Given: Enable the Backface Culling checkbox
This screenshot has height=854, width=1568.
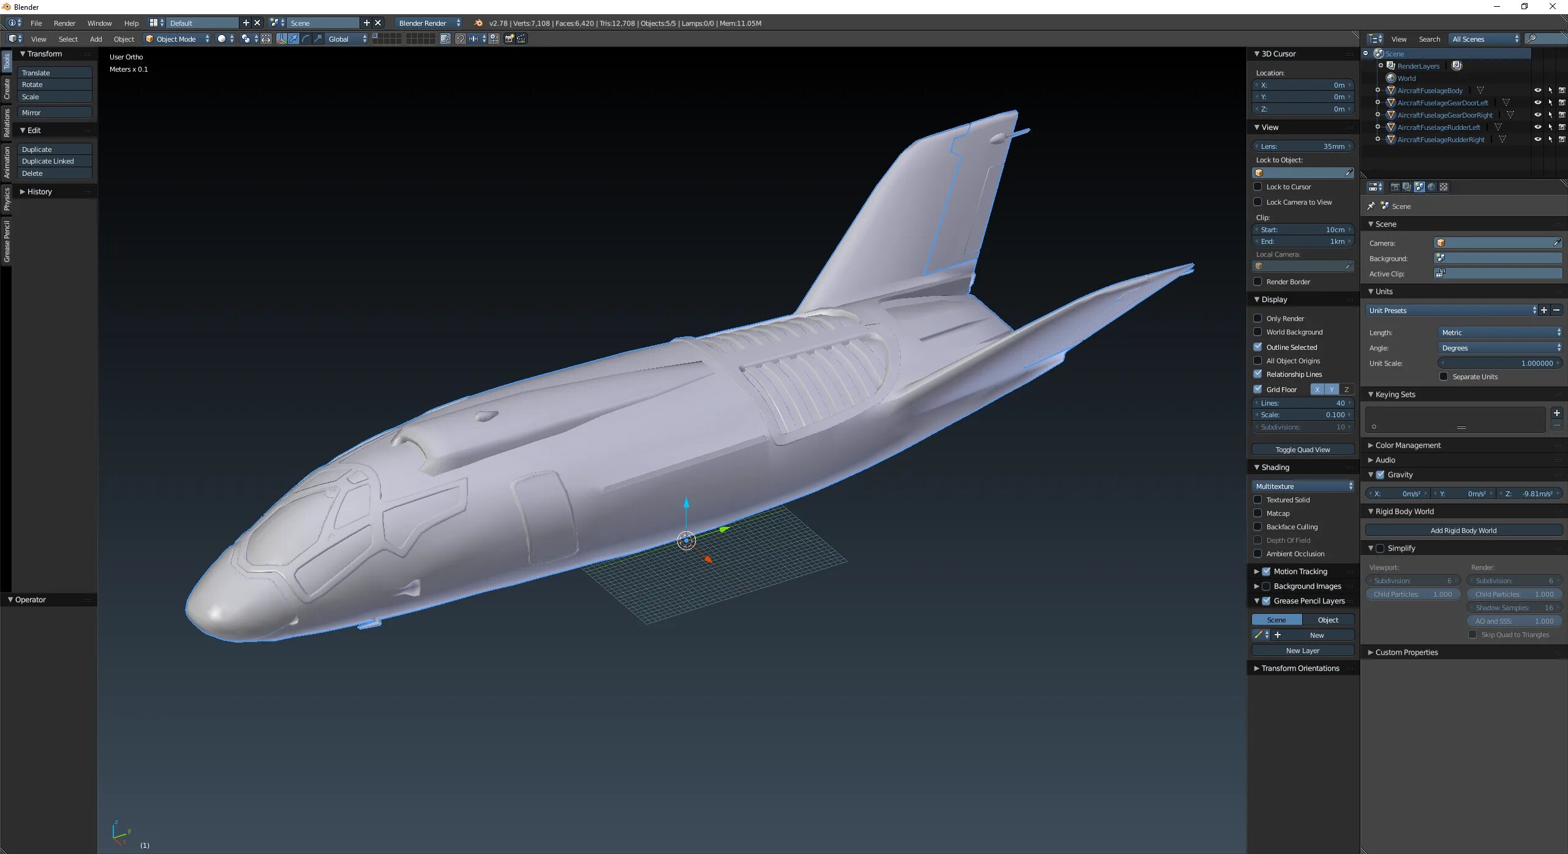Looking at the screenshot, I should pyautogui.click(x=1258, y=527).
